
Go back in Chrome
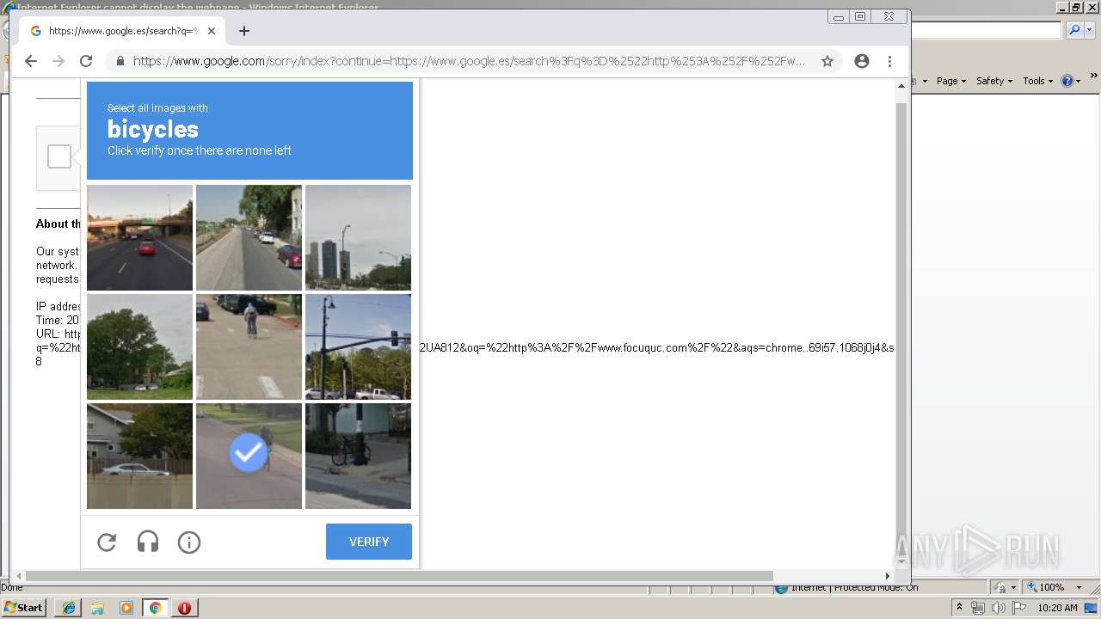pos(31,61)
